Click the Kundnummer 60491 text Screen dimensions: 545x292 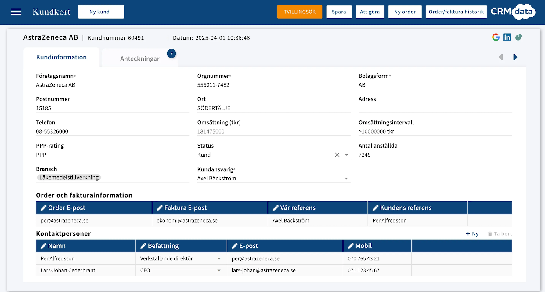116,38
